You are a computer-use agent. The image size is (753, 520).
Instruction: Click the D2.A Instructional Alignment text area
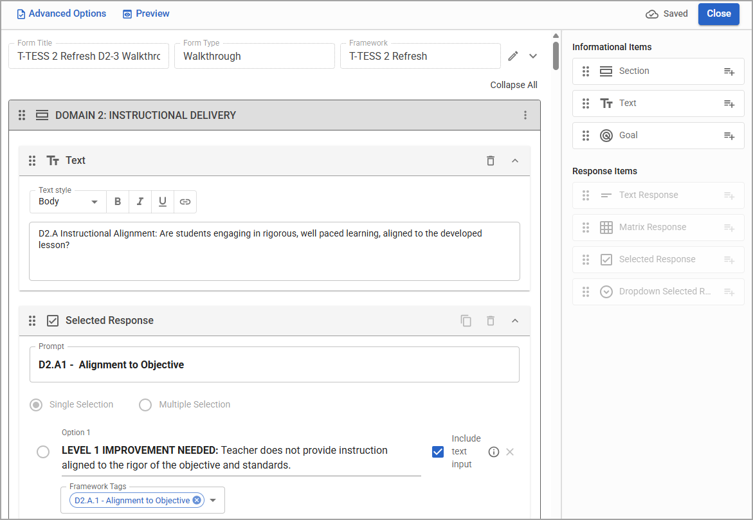coord(274,251)
